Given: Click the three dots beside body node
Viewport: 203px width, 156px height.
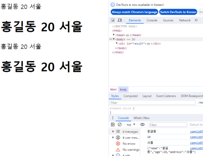Looking at the screenshot, I should pyautogui.click(x=111, y=39).
